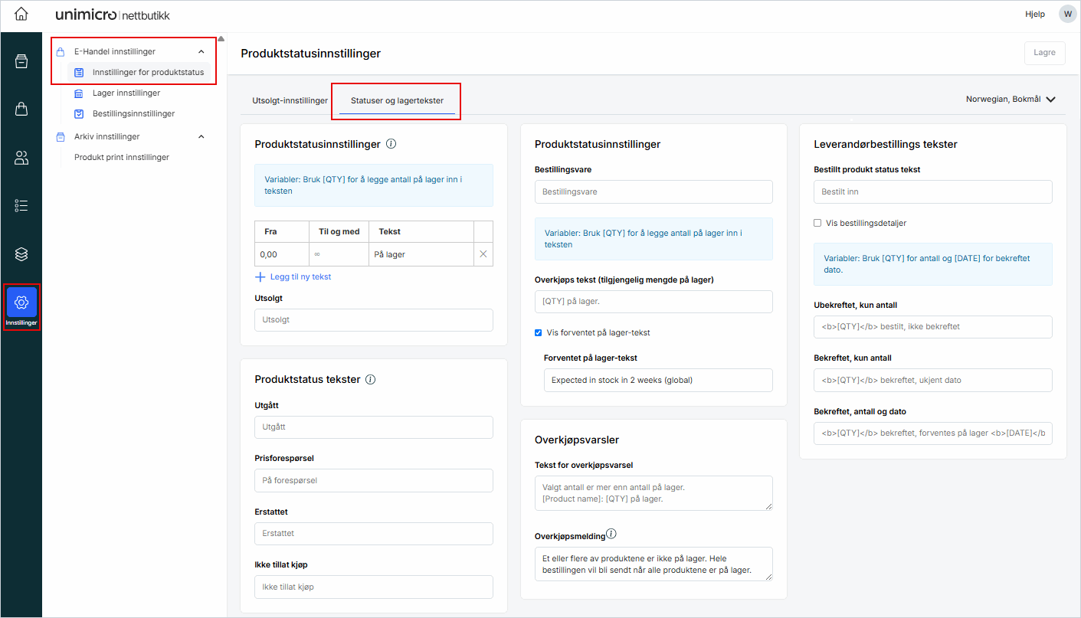The width and height of the screenshot is (1081, 618).
Task: Open the Norwegian, Bokmål language dropdown
Action: point(1011,100)
